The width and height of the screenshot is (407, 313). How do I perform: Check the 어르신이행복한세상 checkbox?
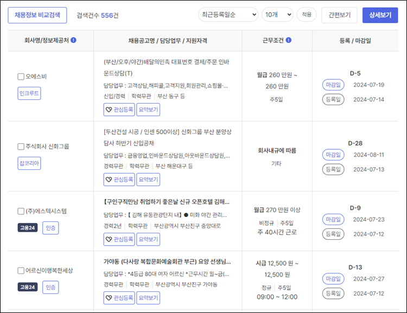[21, 271]
